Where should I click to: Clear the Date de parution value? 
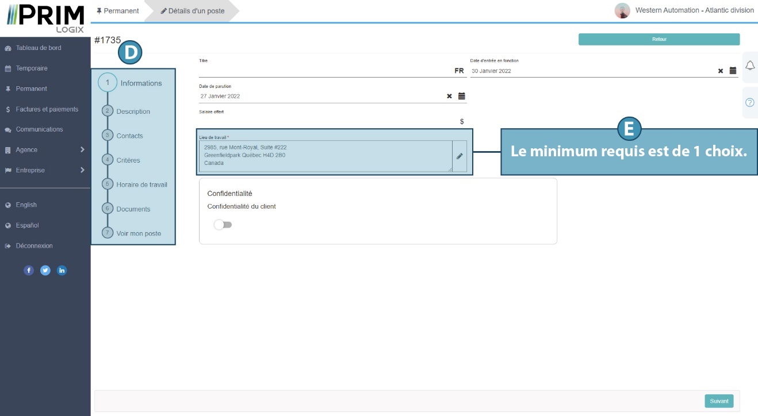(449, 96)
